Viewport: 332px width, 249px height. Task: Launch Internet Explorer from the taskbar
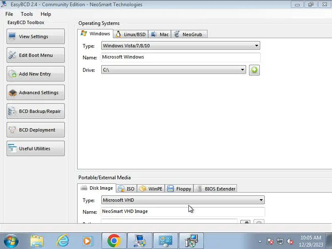click(x=63, y=241)
